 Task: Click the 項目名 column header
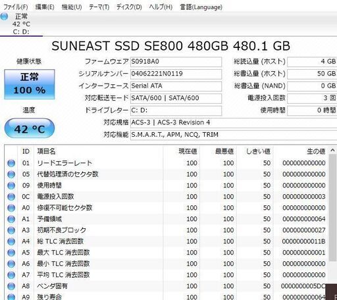(x=99, y=151)
